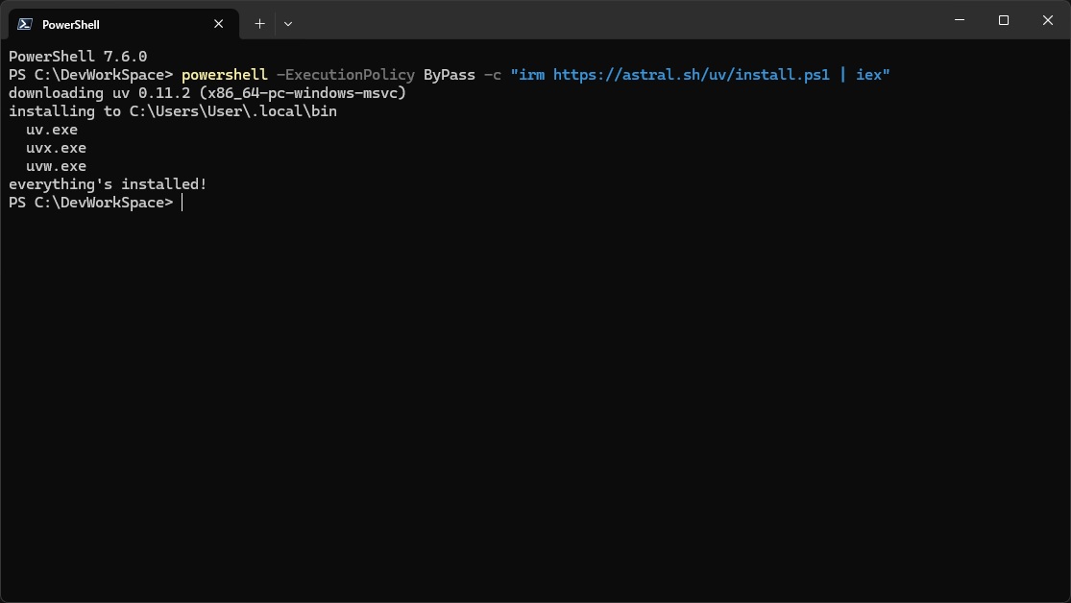Screen dimensions: 1071x603
Task: Click the uvx.exe output line
Action: click(56, 148)
